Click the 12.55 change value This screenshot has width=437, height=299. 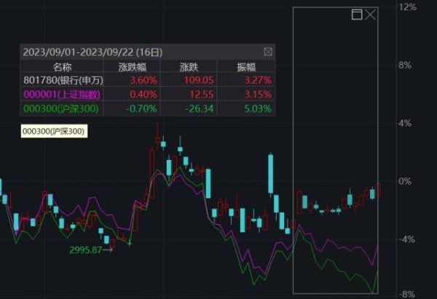click(x=202, y=95)
